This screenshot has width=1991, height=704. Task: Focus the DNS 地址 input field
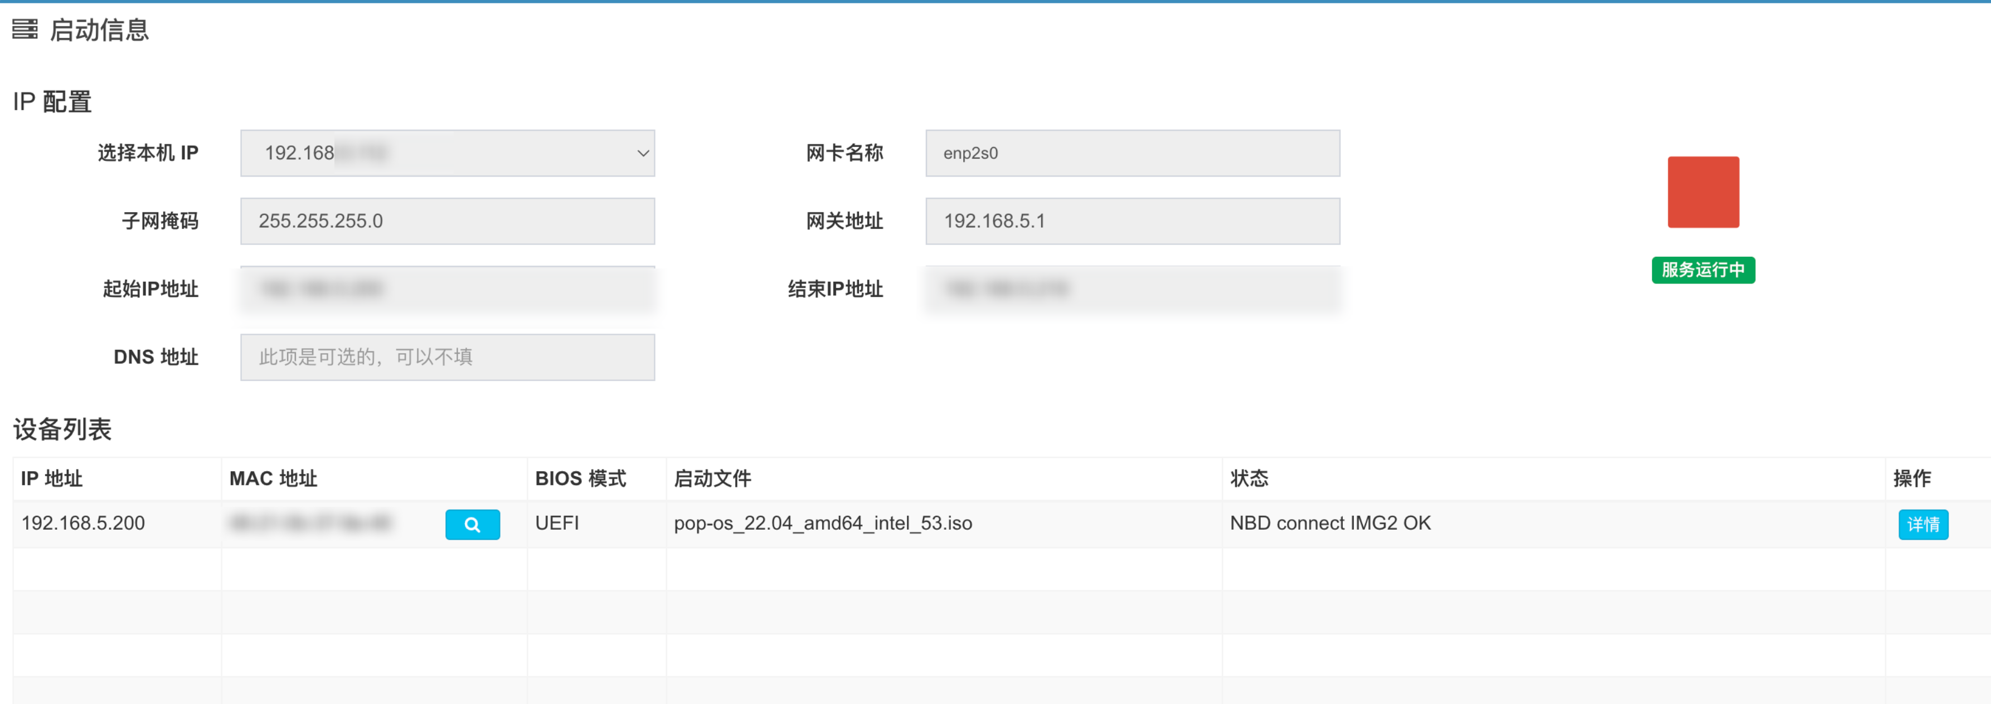click(x=446, y=356)
